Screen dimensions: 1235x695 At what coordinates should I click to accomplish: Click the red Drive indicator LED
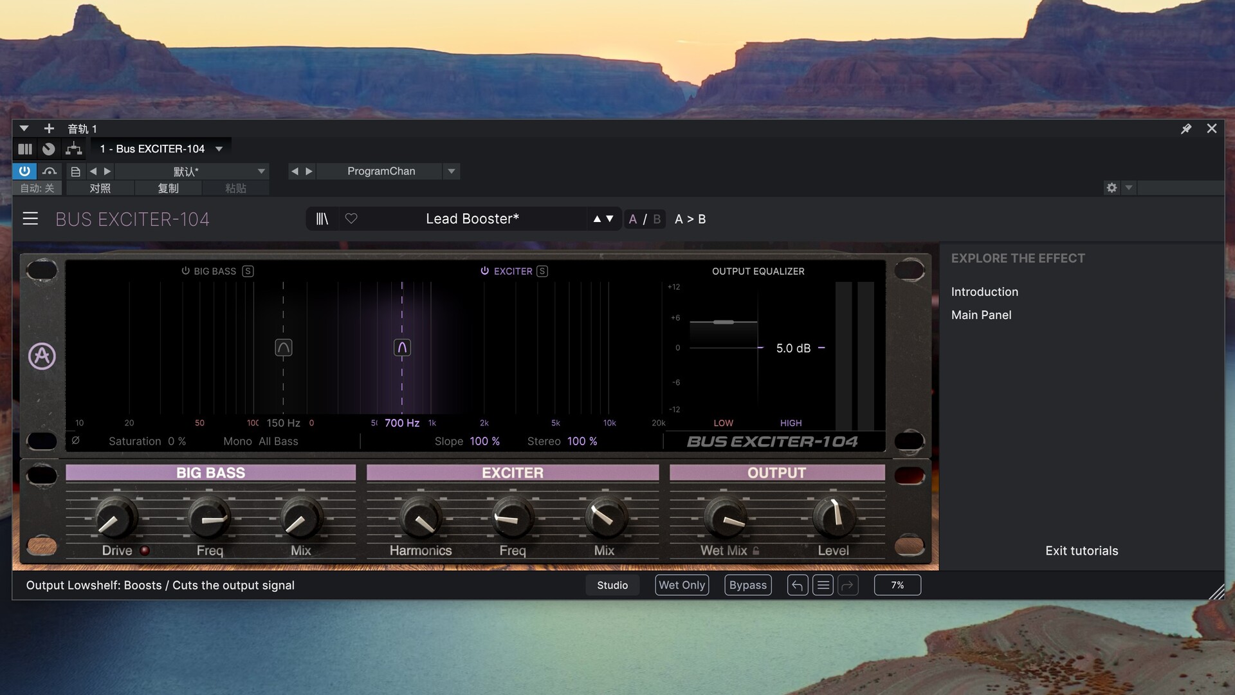145,551
